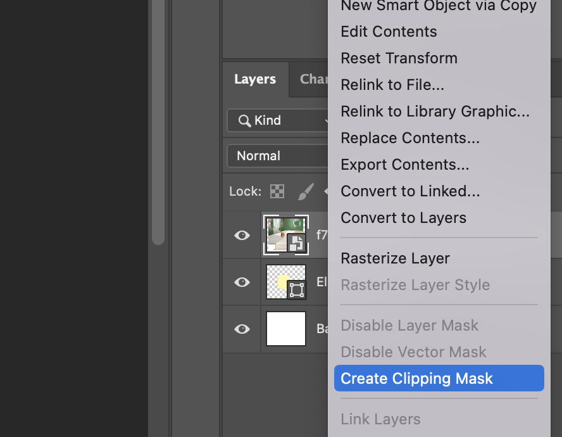Select the white Background layer thumbnail
This screenshot has width=562, height=437.
[286, 329]
